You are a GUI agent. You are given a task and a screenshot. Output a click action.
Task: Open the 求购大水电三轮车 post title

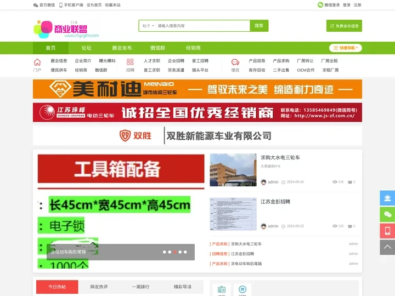[x=280, y=157]
